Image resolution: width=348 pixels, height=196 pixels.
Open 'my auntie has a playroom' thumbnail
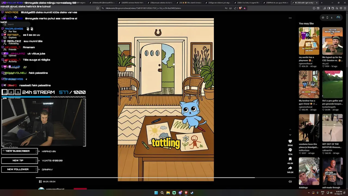(309, 41)
